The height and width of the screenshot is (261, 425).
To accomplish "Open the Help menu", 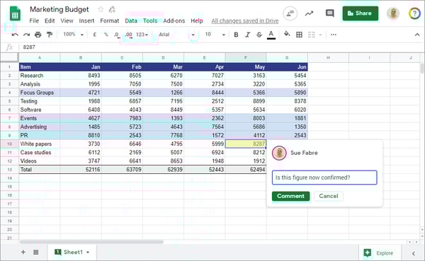I will click(197, 21).
